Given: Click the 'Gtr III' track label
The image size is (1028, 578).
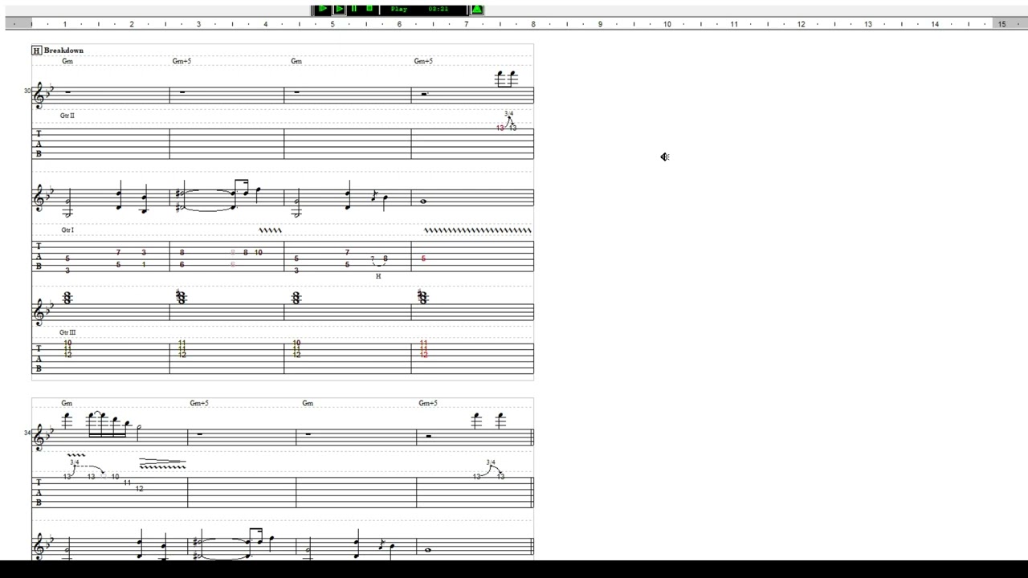Looking at the screenshot, I should pos(67,332).
